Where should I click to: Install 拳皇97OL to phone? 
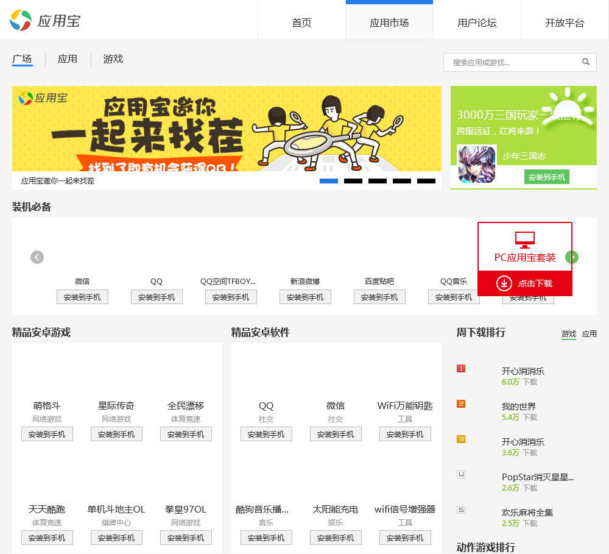186,538
